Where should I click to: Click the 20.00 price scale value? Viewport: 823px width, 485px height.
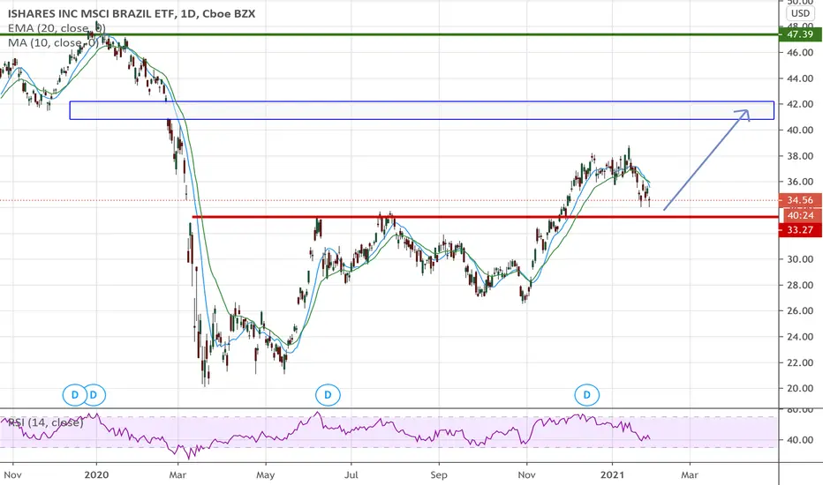800,389
